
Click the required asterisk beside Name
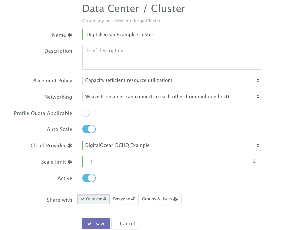click(70, 35)
